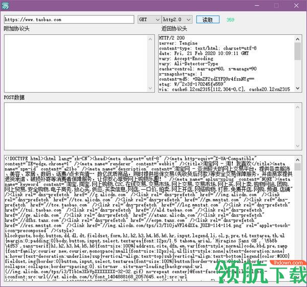Open the GET request method dropdown
The image size is (307, 287).
[x=149, y=19]
